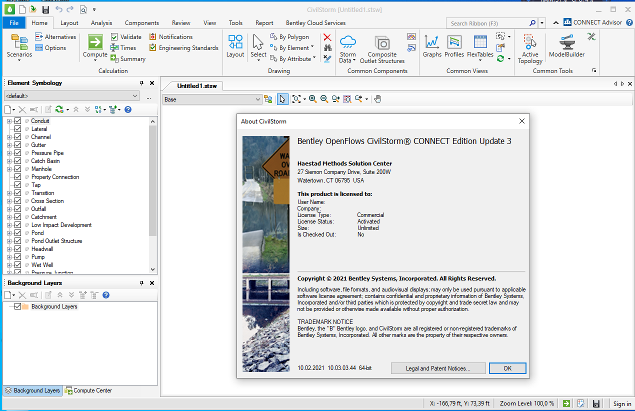The height and width of the screenshot is (411, 635).
Task: Expand the Catchment tree node
Action: click(9, 217)
